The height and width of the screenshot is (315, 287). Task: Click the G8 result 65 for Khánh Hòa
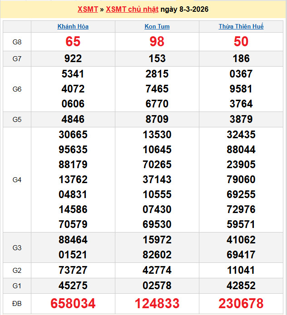coord(73,42)
